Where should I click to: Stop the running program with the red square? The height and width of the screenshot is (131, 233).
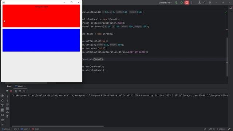pos(187,3)
